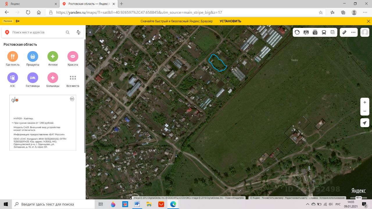Open the three-dots more tools menu
Viewport: 372px width, 209px height.
pos(353,33)
